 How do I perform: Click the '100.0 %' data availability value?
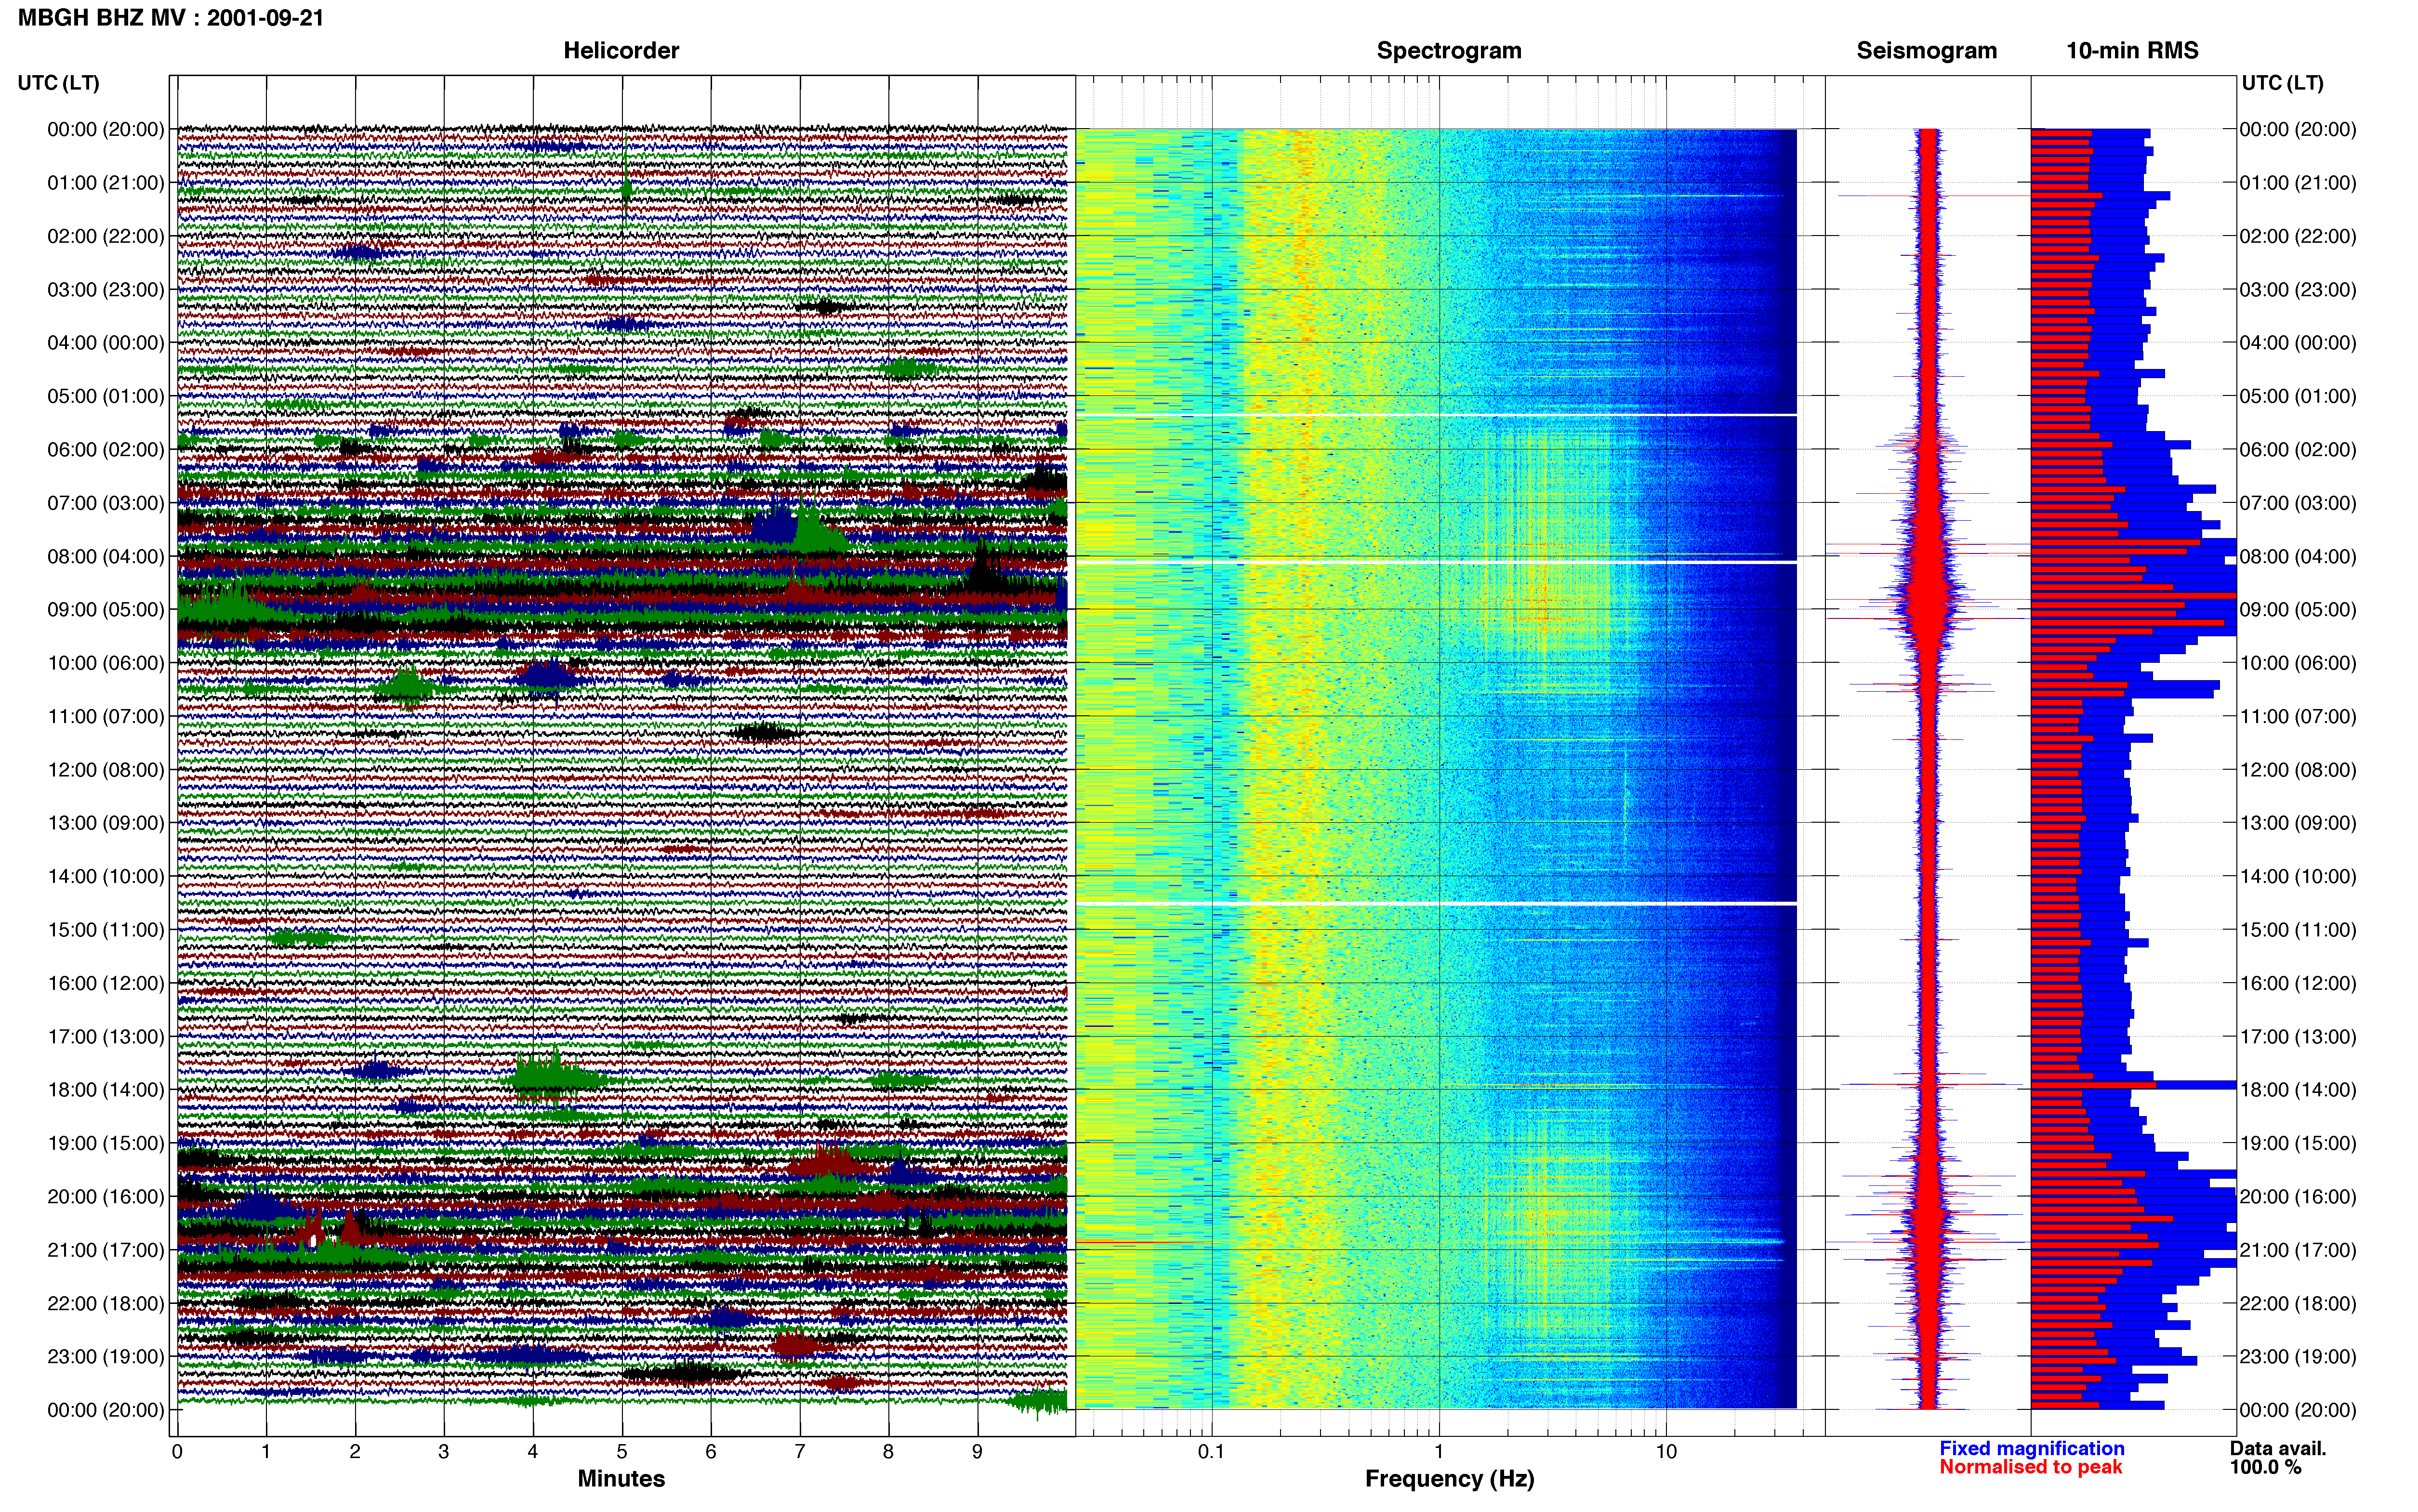[2265, 1467]
